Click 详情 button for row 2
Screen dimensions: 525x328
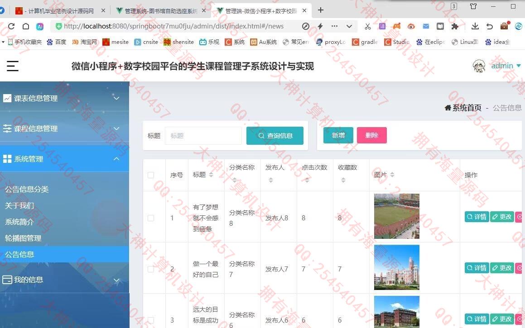(477, 268)
